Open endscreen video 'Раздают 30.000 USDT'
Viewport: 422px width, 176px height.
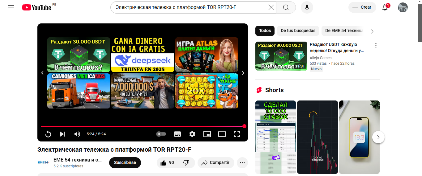coord(79,55)
